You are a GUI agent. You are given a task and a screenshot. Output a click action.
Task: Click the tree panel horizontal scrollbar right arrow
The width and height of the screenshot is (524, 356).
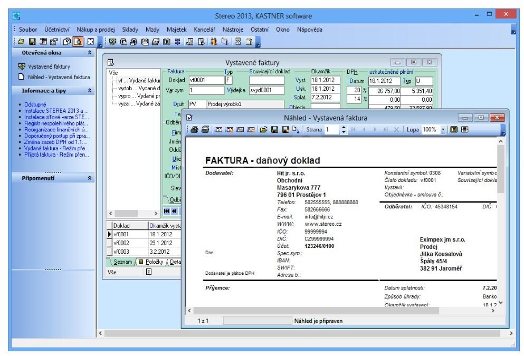click(x=155, y=214)
